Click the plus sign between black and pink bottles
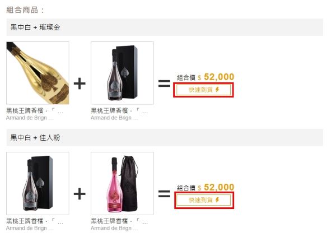336x237 pixels. (80, 194)
